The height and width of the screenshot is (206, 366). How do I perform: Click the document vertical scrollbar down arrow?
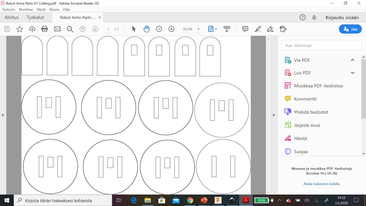[268, 192]
